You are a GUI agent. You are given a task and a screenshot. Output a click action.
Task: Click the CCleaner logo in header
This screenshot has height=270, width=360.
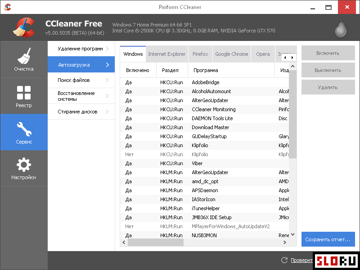tap(24, 27)
